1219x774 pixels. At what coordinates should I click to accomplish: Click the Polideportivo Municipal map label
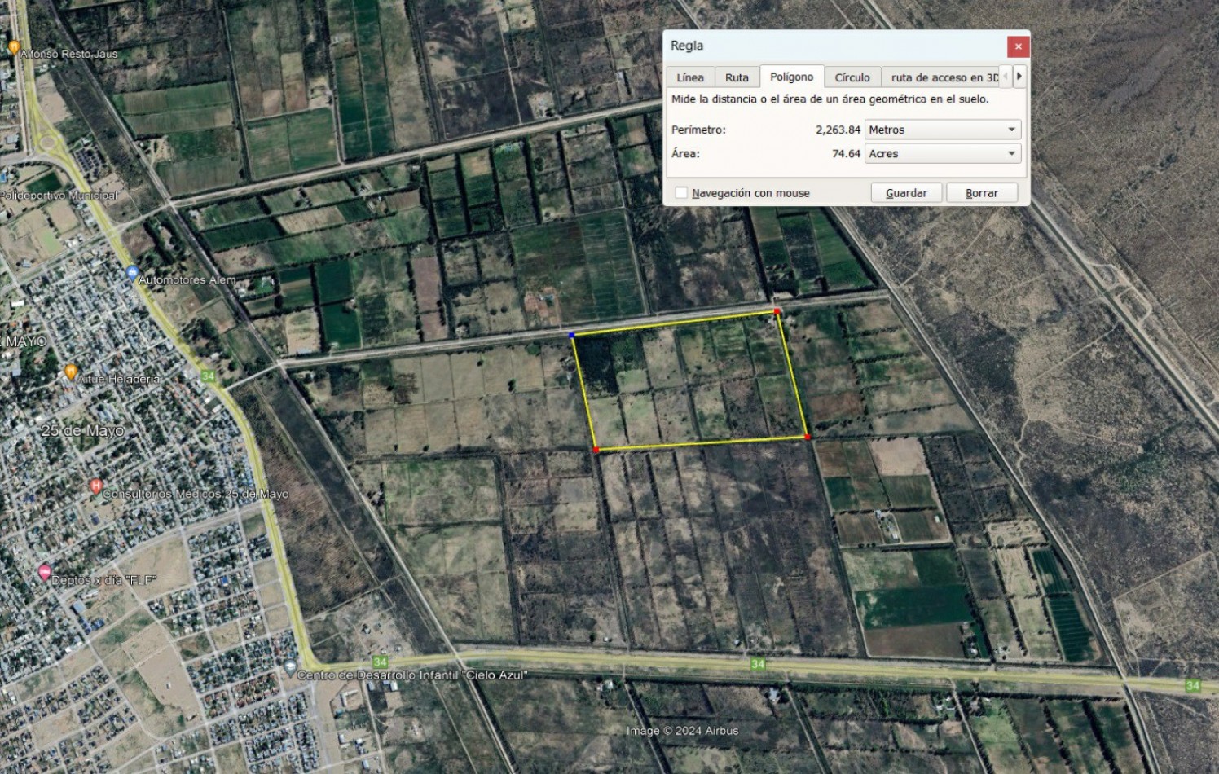(59, 196)
